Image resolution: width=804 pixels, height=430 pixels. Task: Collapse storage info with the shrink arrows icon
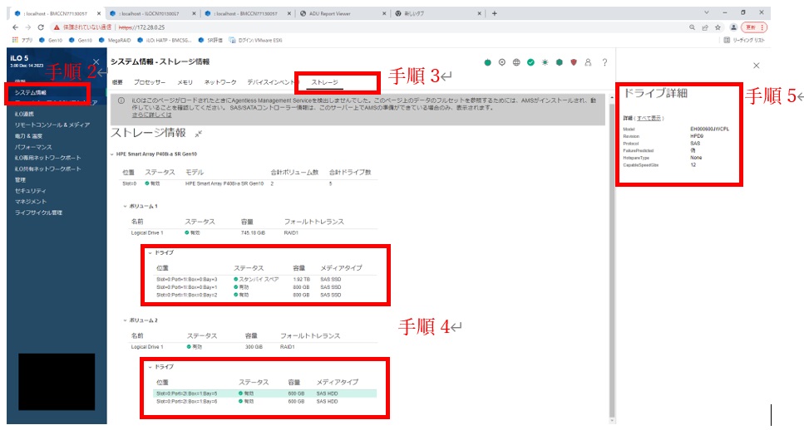point(199,134)
